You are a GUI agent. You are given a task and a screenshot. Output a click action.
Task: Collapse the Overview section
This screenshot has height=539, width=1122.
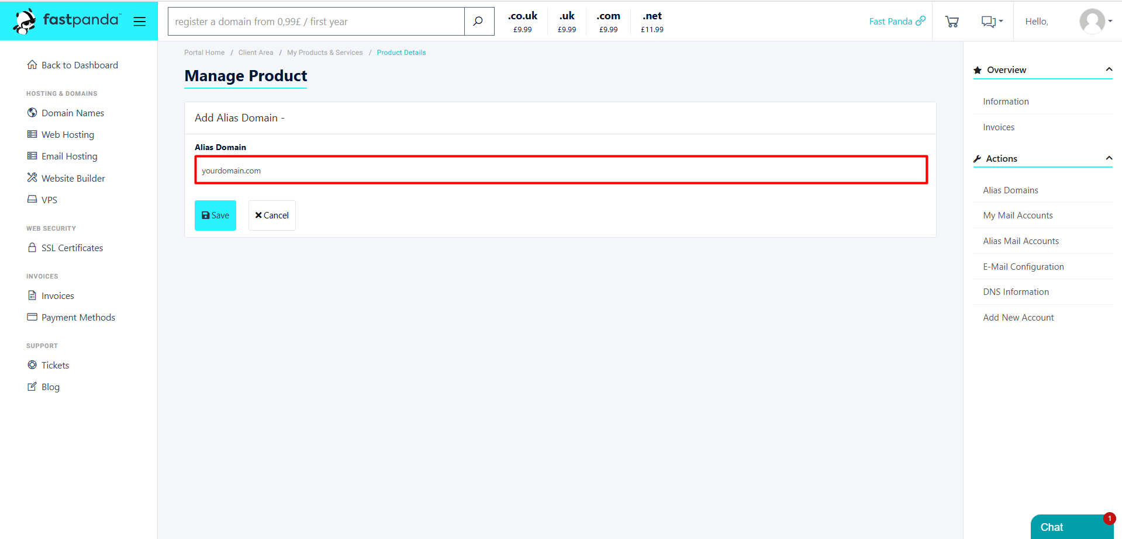click(1109, 69)
